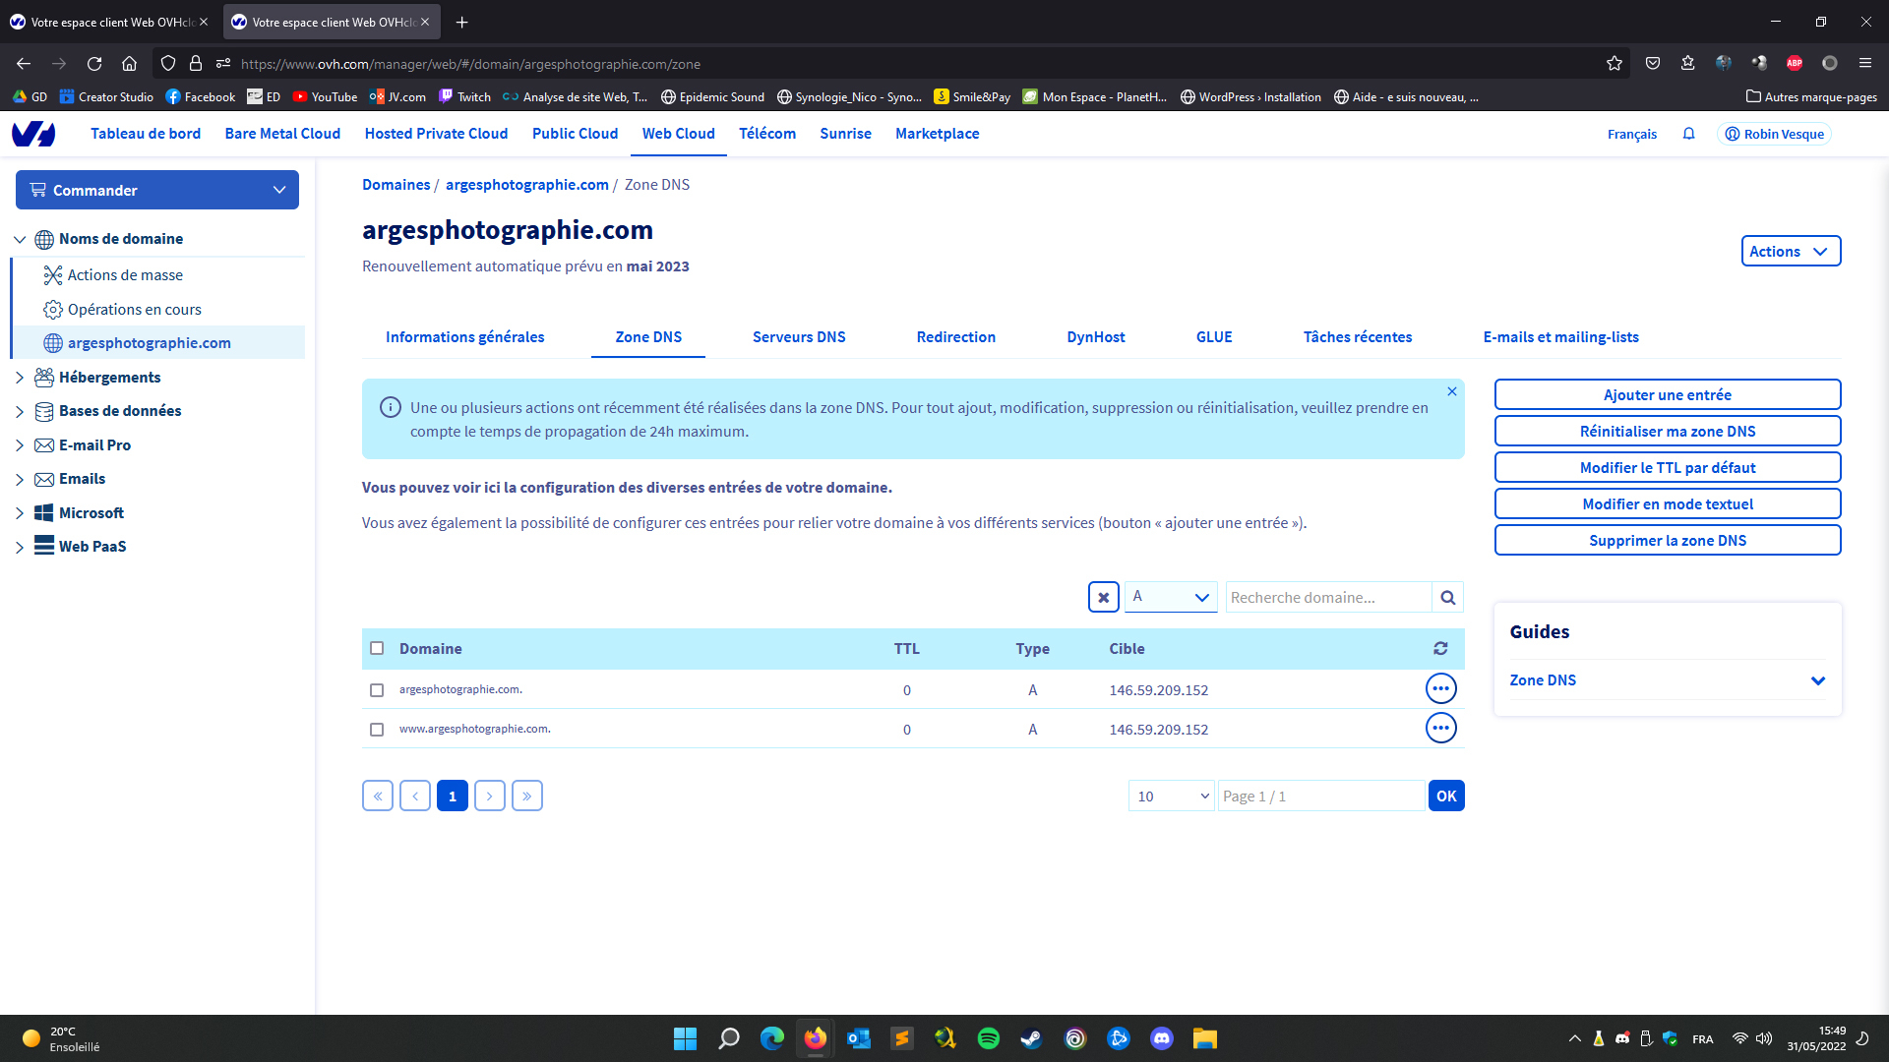Check the box for www.argesphotographie.com. row
1889x1062 pixels.
pos(377,730)
